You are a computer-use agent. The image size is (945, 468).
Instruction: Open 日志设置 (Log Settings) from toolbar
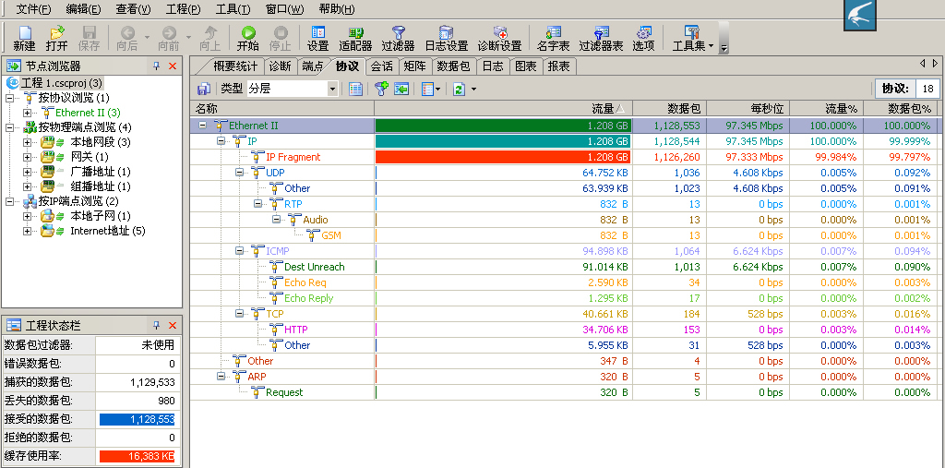(x=446, y=37)
